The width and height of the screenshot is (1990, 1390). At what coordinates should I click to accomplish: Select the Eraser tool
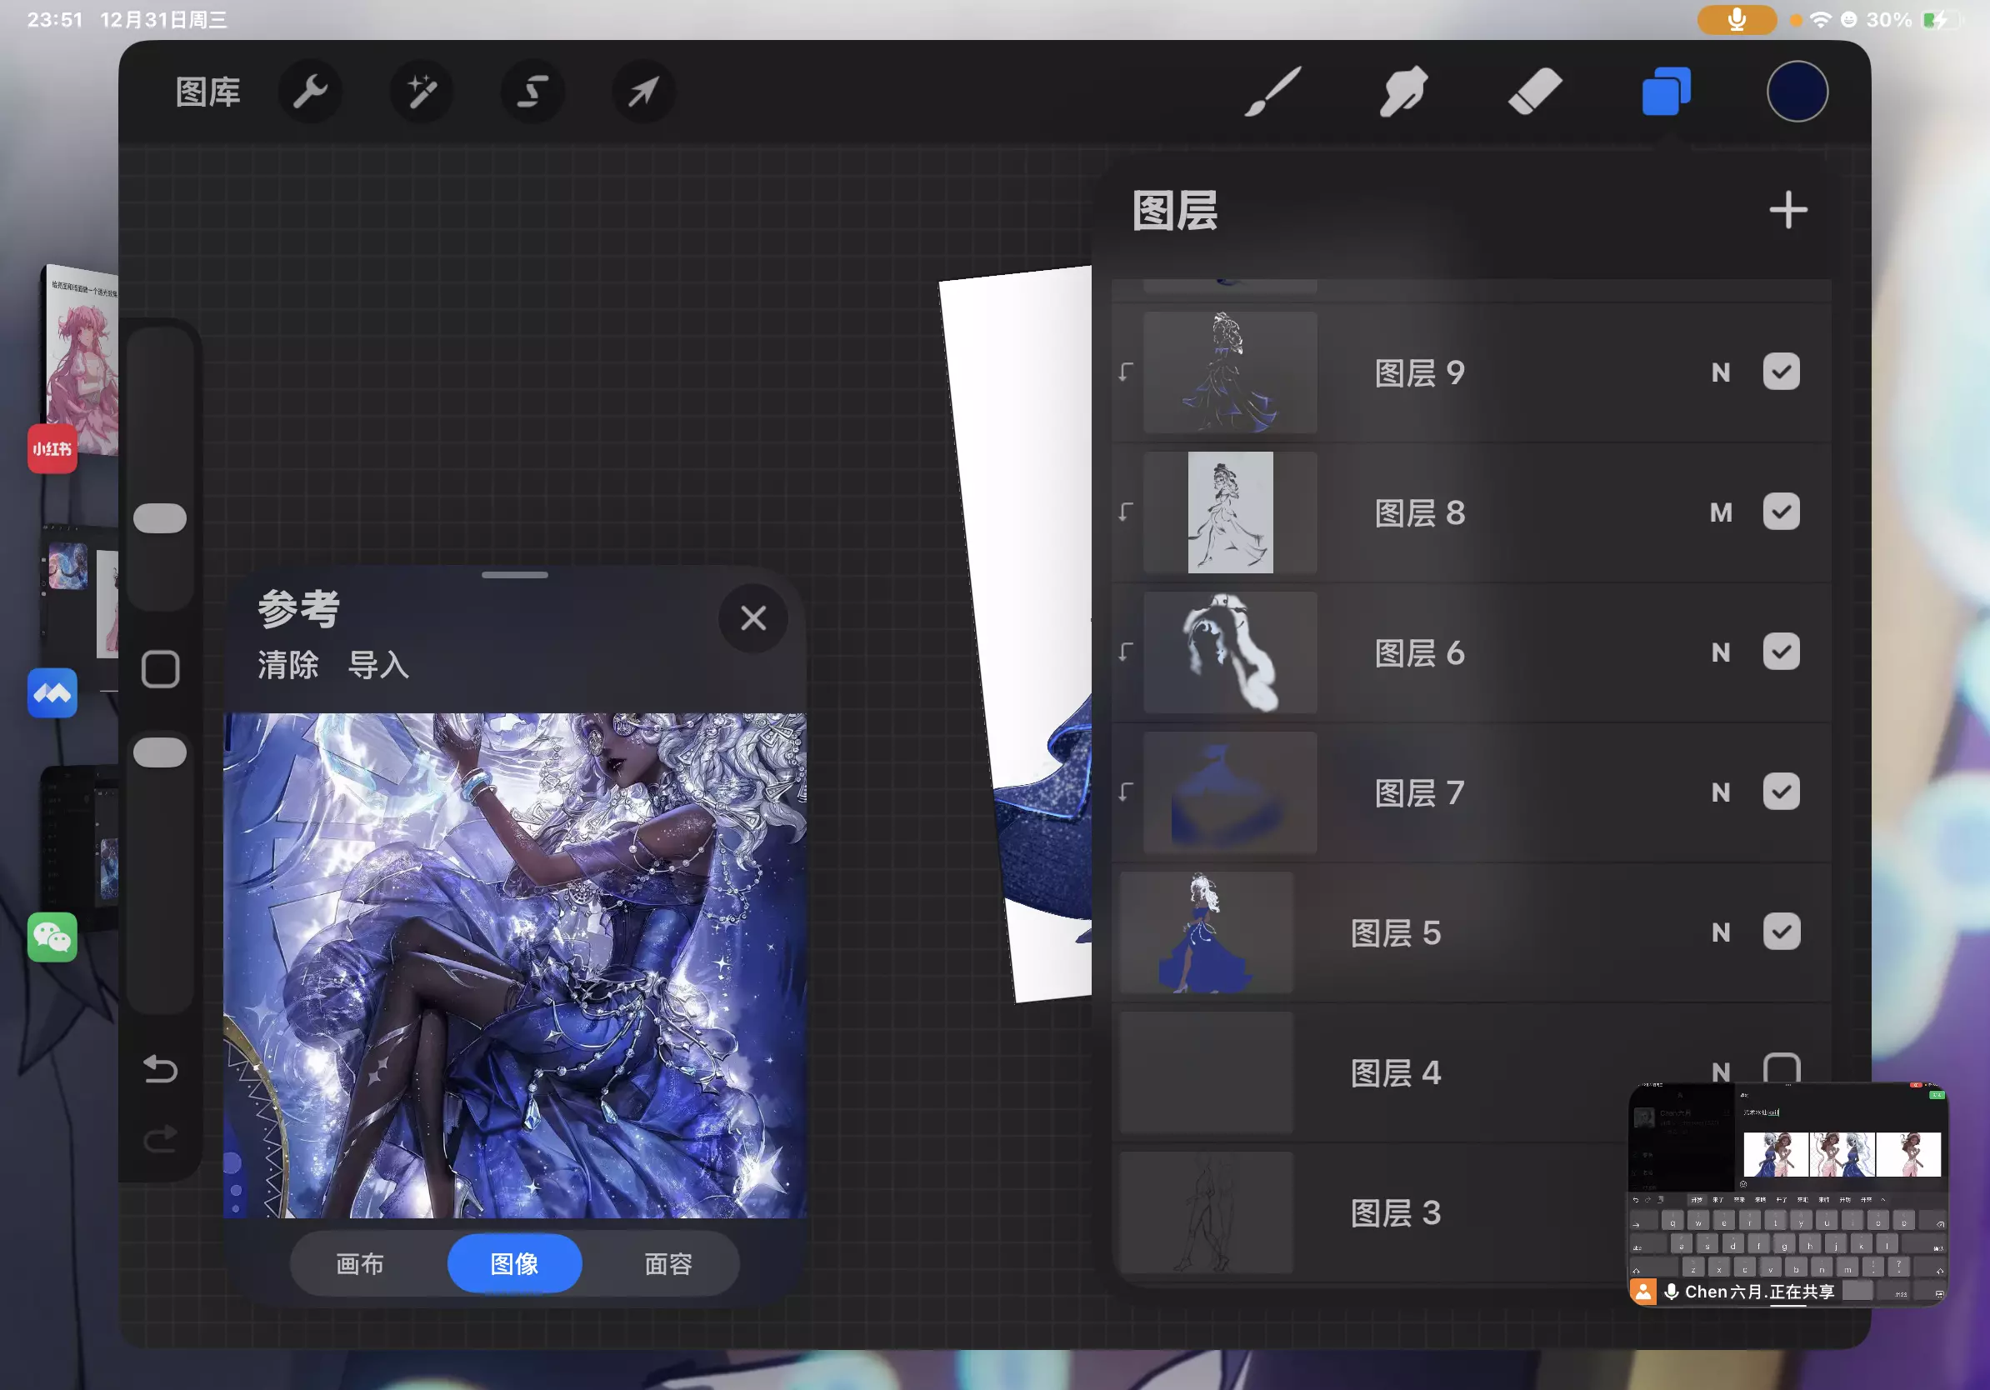pos(1534,92)
